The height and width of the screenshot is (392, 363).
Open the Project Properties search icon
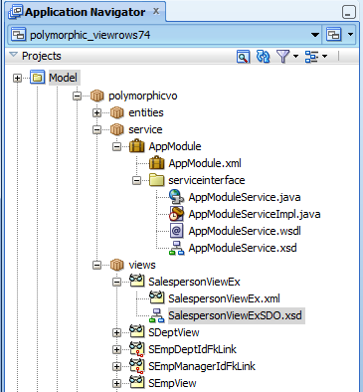[243, 57]
